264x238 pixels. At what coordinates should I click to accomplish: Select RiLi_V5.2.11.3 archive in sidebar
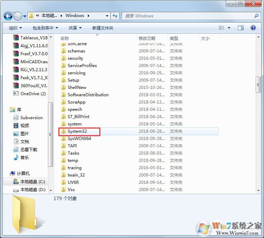31,69
